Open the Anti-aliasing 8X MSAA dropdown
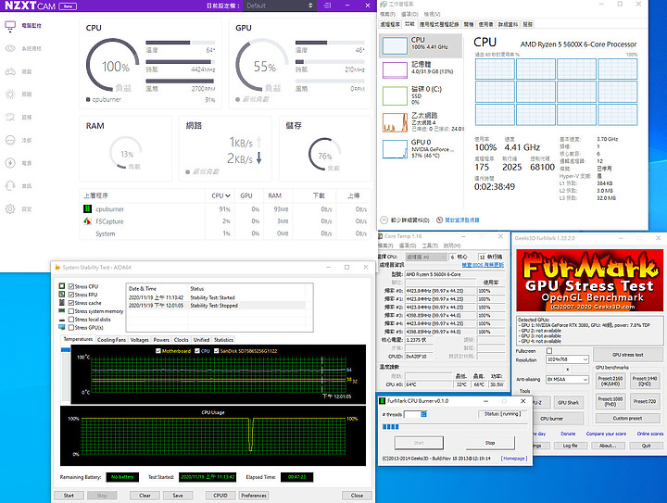Viewport: 667px width, 503px height. (x=567, y=379)
